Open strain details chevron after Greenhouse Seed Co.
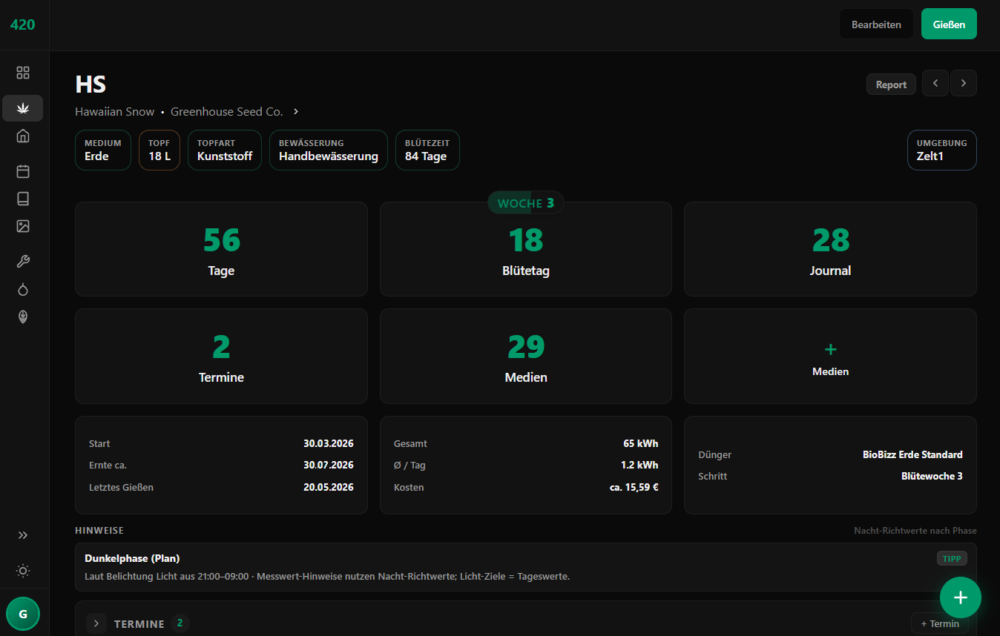Image resolution: width=1000 pixels, height=636 pixels. (296, 112)
